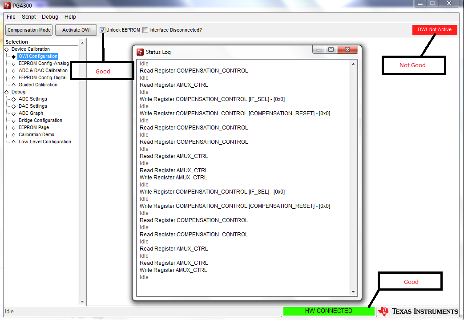
Task: Select DAC Settings under Debug
Action: point(33,106)
